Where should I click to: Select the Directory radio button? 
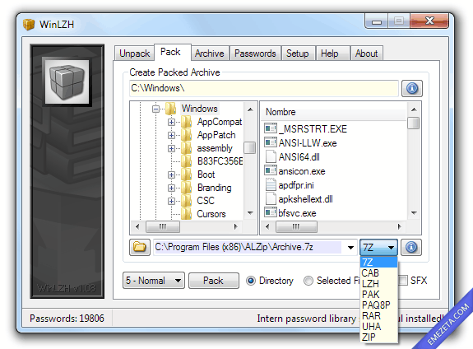click(251, 281)
